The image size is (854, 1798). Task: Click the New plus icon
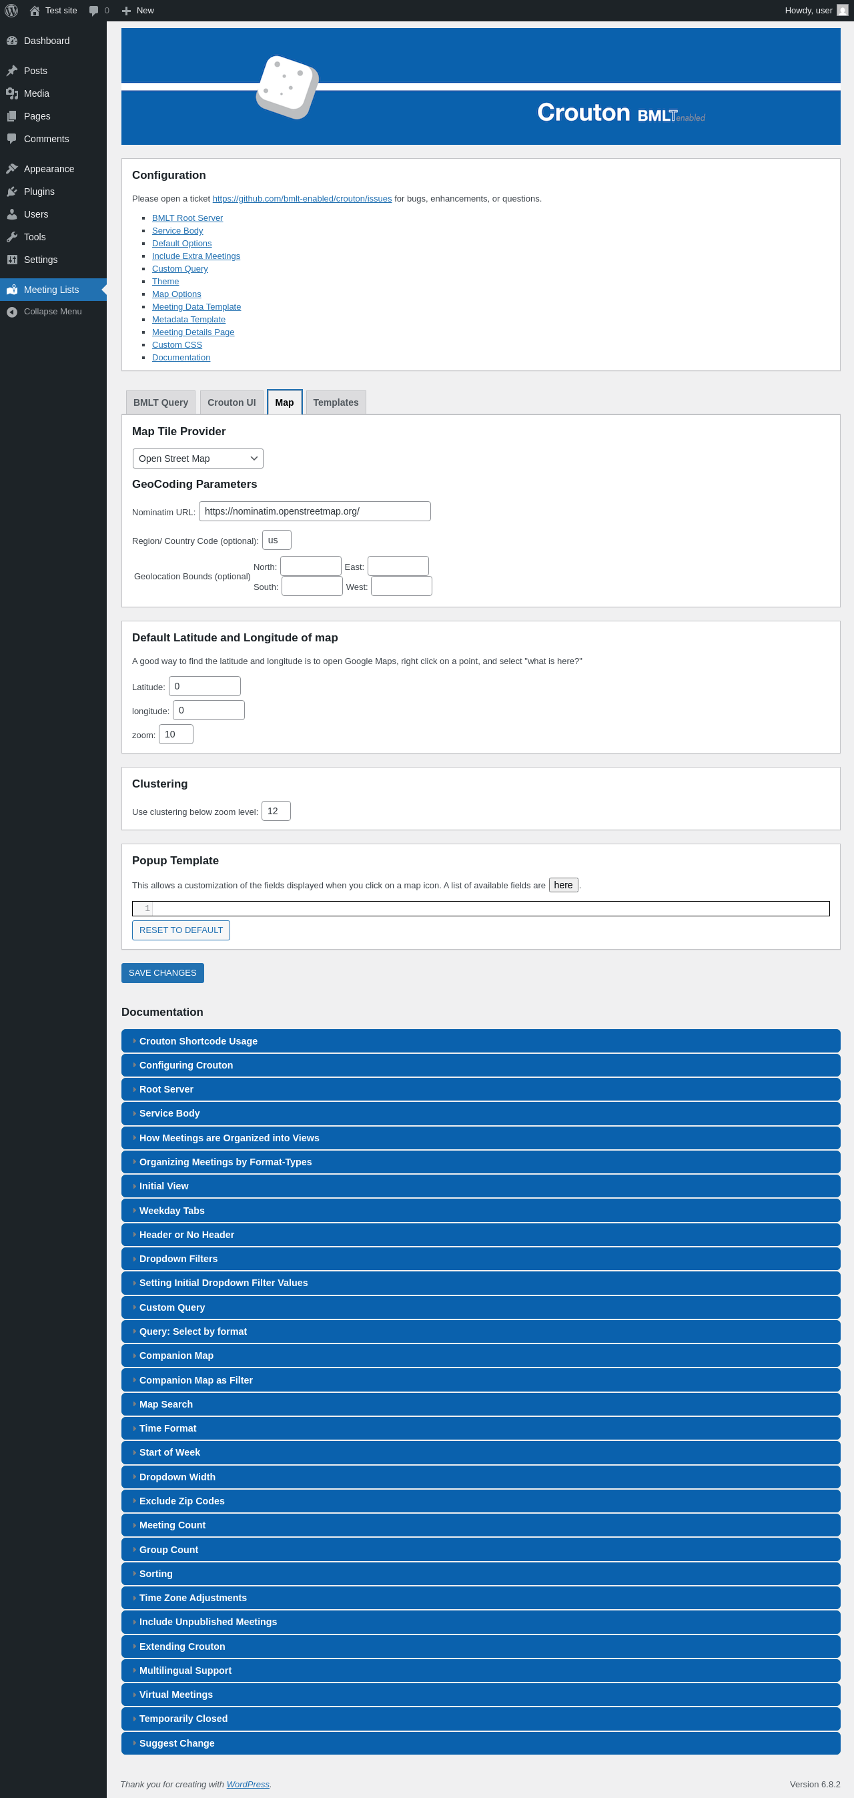(126, 11)
